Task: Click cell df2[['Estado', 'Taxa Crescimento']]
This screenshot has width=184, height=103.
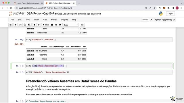Action: (99, 72)
